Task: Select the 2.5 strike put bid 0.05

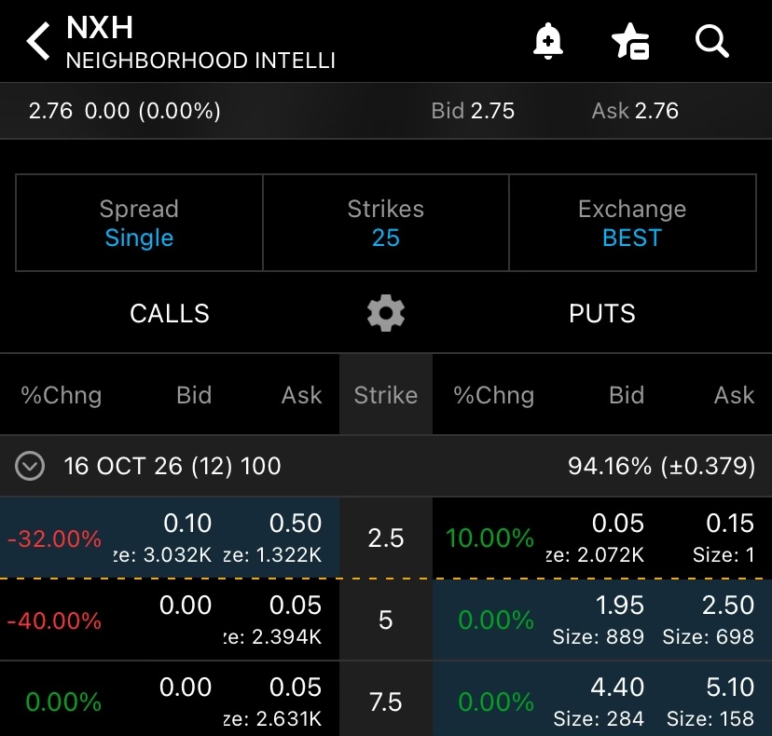Action: pyautogui.click(x=595, y=538)
